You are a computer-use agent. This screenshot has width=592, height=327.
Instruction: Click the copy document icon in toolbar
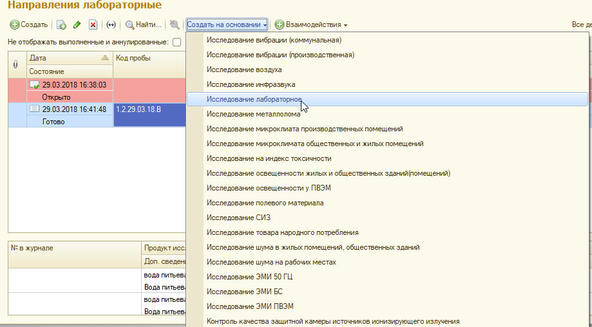61,25
